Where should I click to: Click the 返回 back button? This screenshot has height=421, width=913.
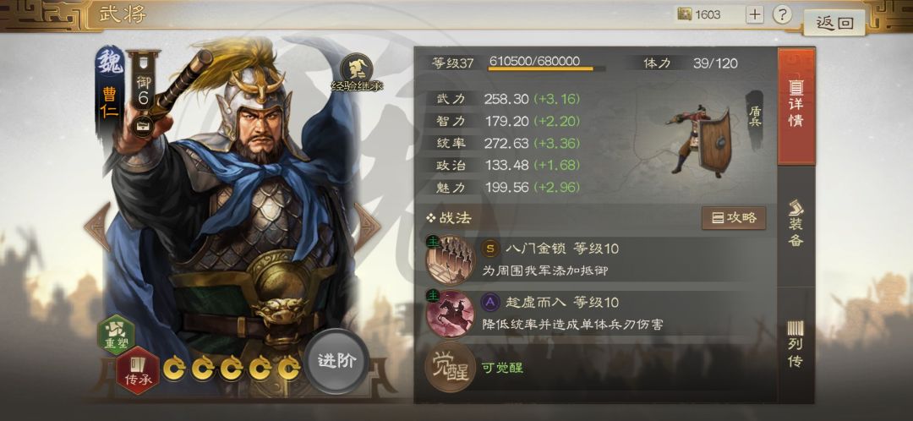(x=834, y=24)
